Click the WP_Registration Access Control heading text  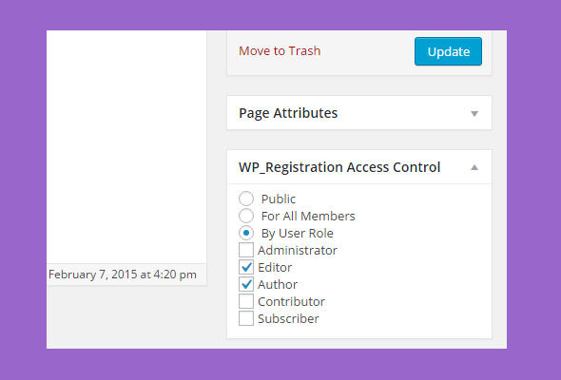(x=339, y=167)
